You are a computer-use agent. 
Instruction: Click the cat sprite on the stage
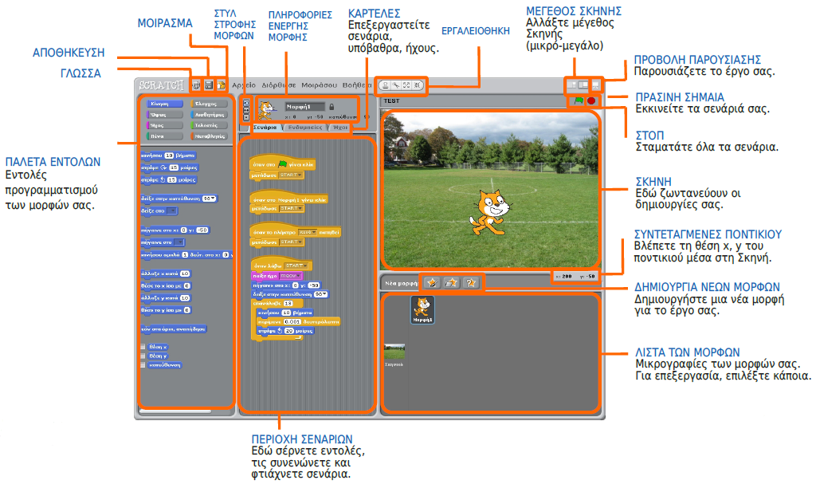tap(490, 212)
